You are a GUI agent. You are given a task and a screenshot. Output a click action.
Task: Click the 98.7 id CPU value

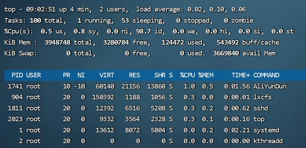(x=151, y=31)
